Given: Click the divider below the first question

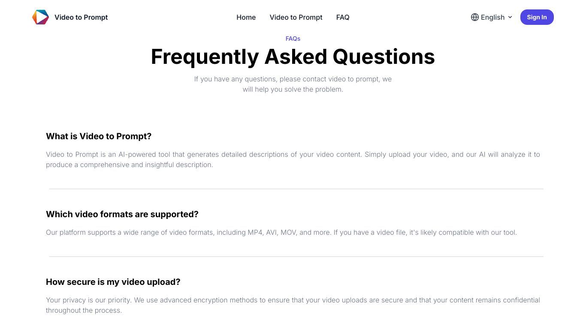Looking at the screenshot, I should click(x=296, y=188).
